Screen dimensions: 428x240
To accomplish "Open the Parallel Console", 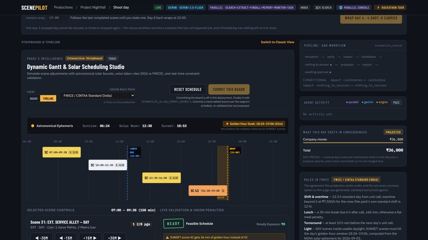I will 354,7.
